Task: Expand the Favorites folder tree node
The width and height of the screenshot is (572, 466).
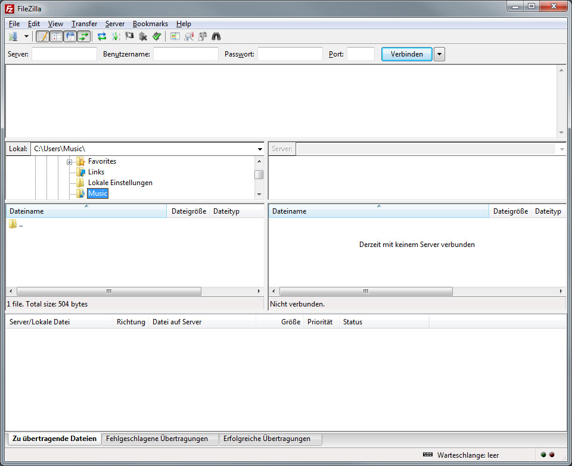Action: 69,162
